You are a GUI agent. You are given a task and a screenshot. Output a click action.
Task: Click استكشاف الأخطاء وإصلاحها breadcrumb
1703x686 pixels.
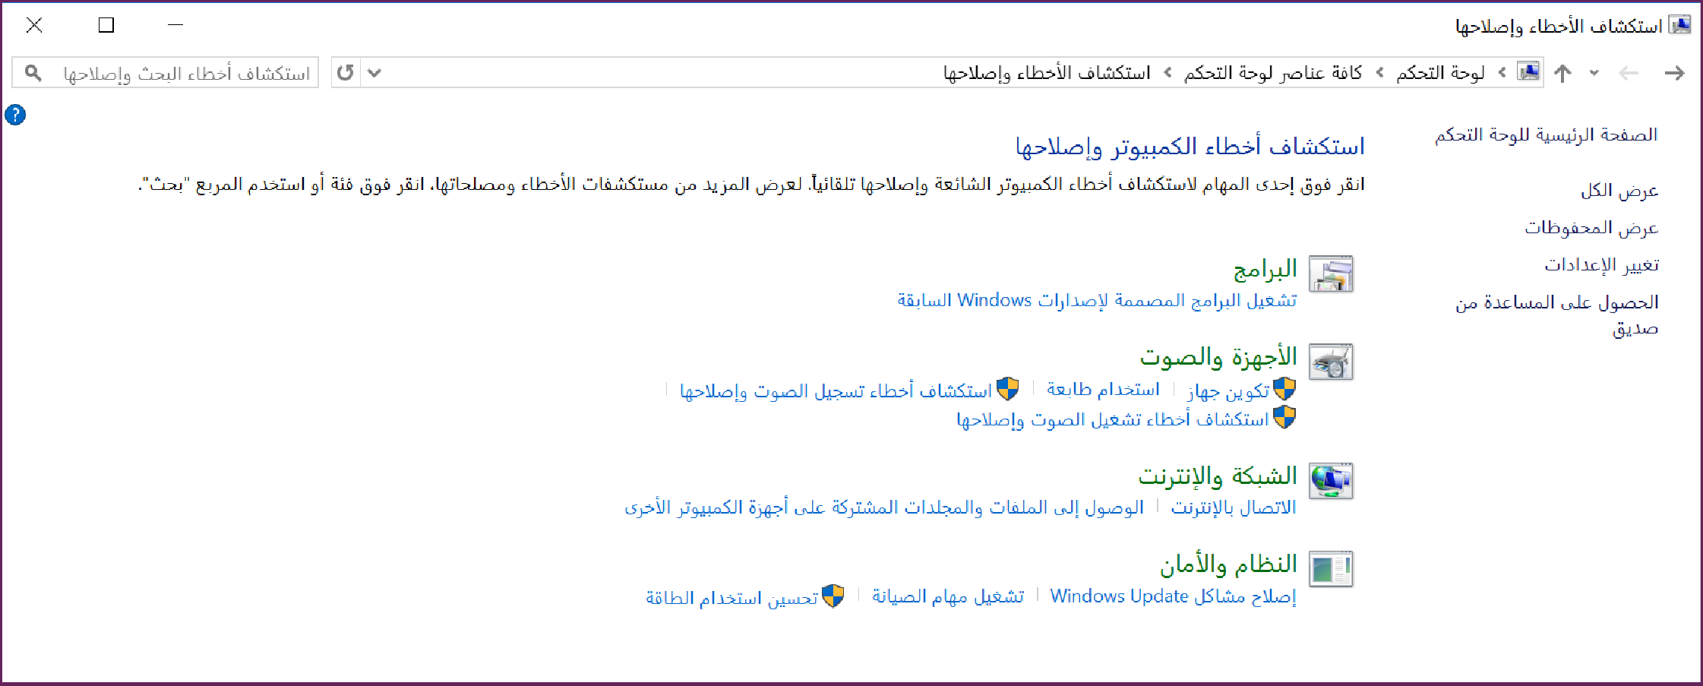1047,72
